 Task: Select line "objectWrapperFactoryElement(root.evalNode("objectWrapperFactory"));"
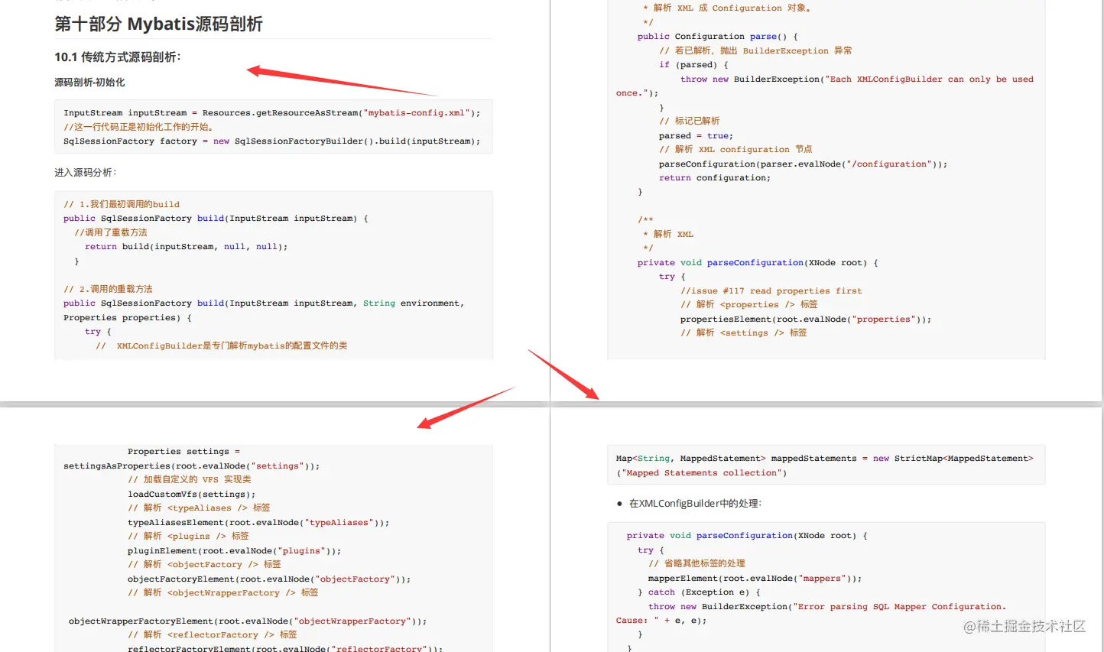click(x=248, y=621)
